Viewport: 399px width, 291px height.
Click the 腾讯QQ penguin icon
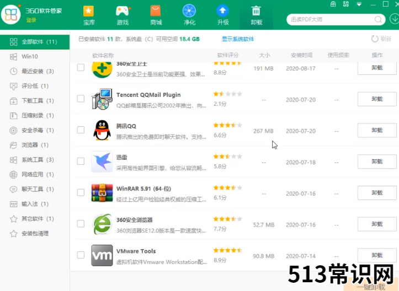(102, 130)
